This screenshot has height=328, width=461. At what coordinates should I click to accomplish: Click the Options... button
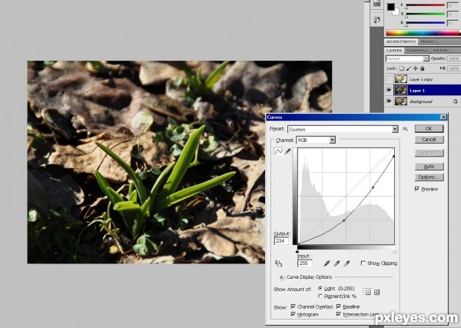coord(429,177)
